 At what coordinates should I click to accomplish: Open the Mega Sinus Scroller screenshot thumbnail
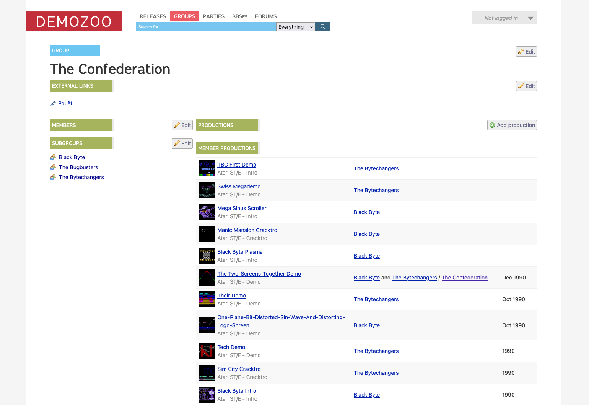point(206,212)
